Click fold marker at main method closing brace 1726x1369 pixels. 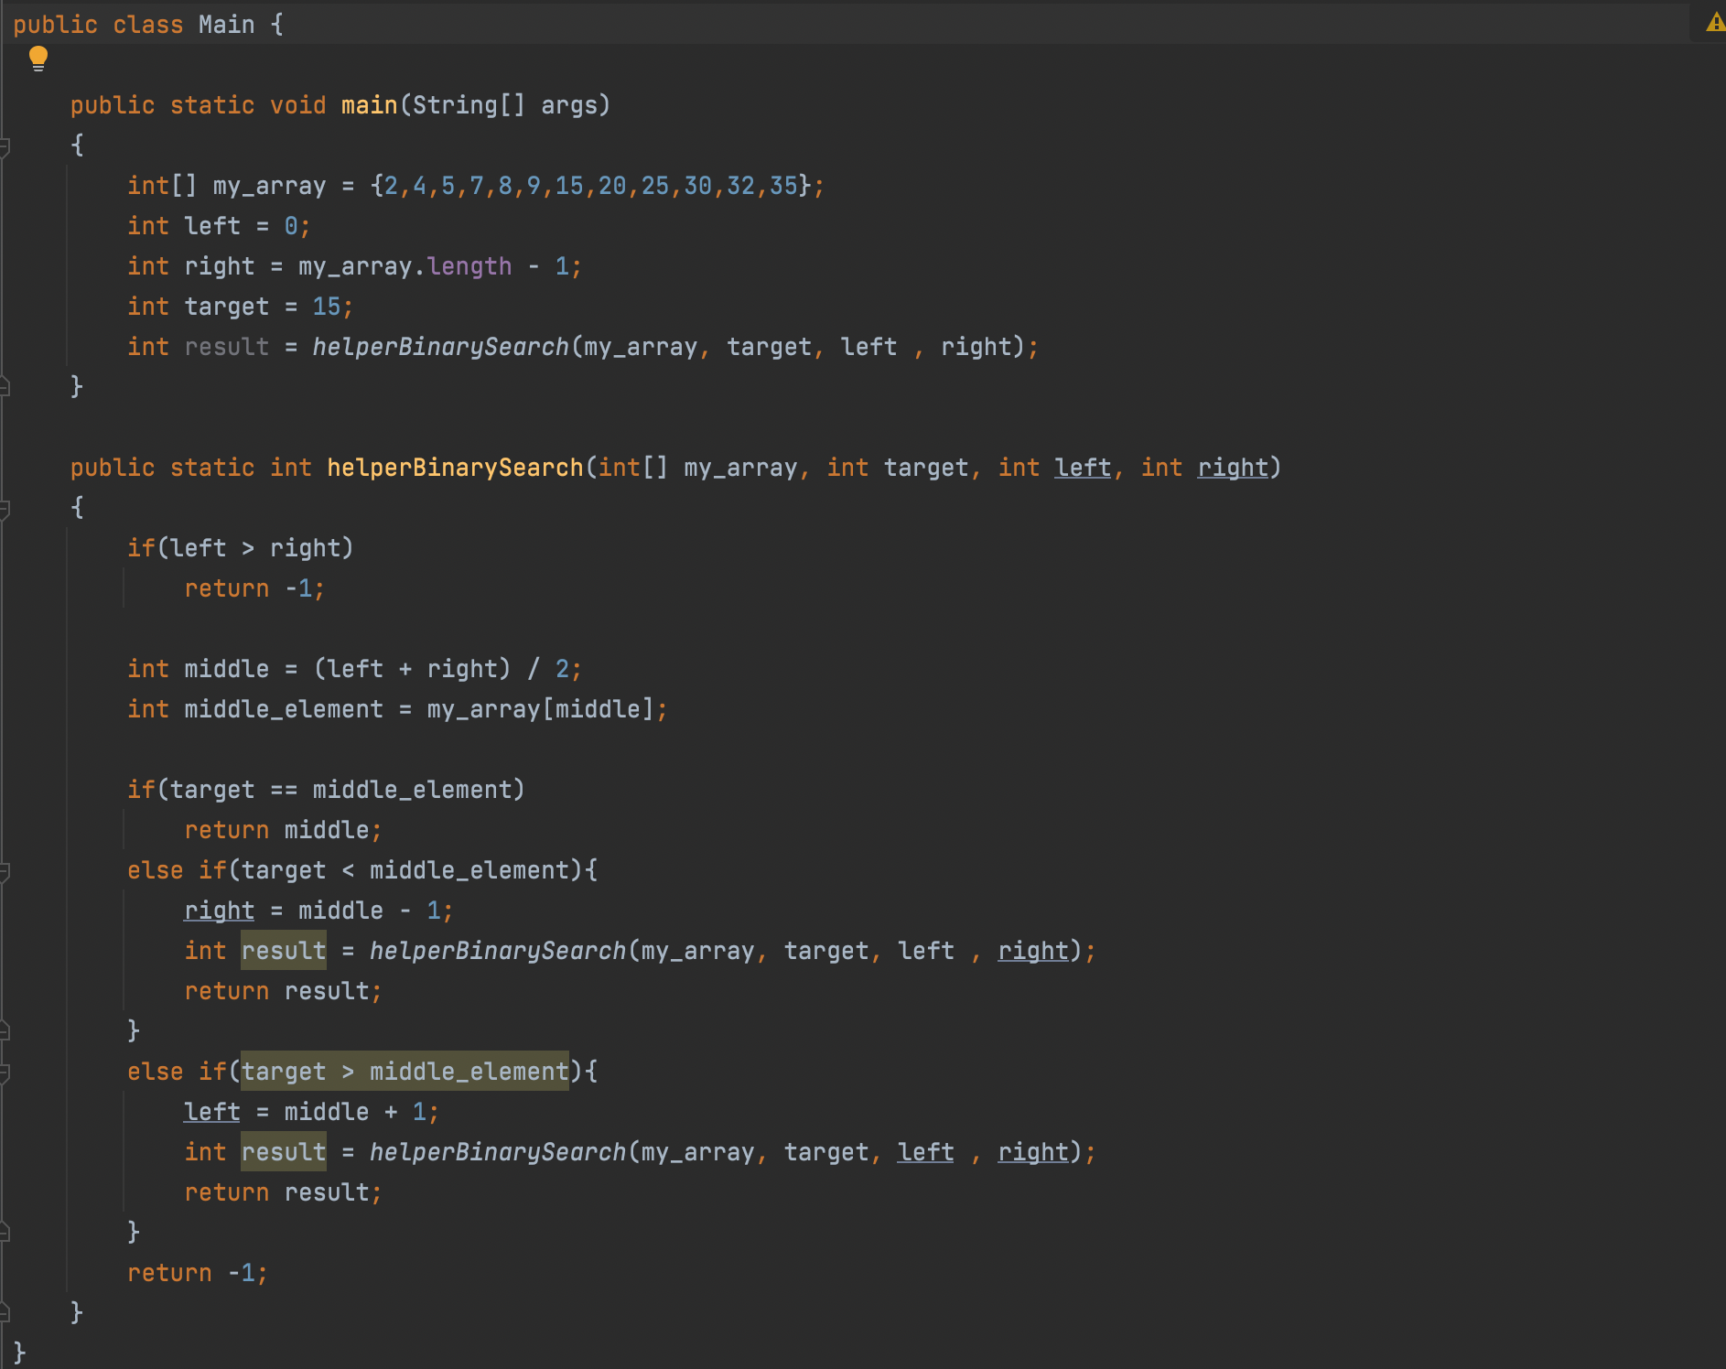click(5, 386)
